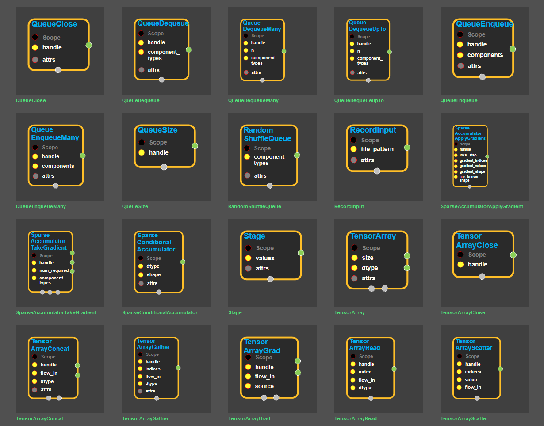Click the green output pin on QueueSize node

pos(195,146)
